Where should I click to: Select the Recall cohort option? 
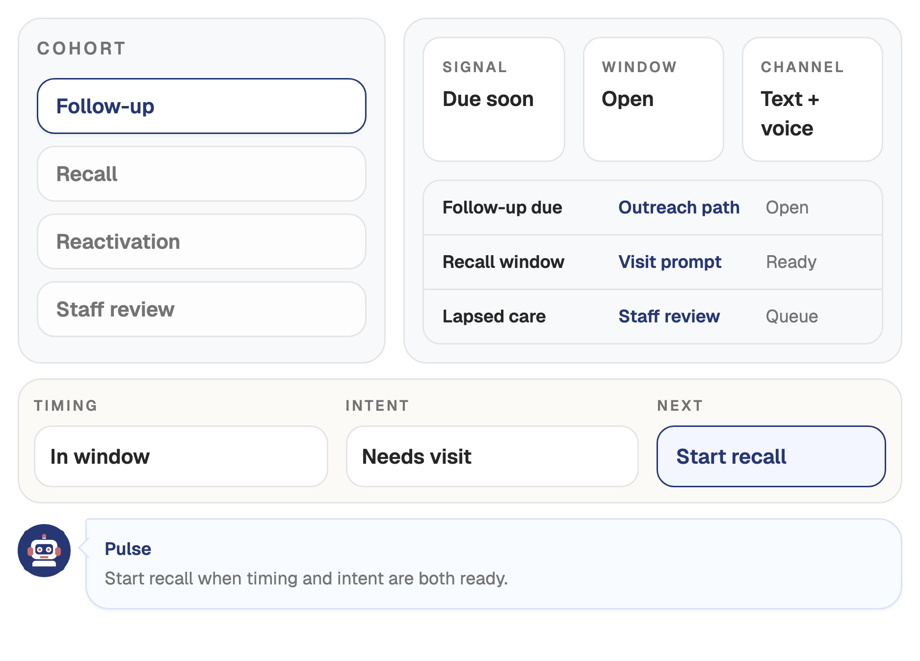coord(202,174)
